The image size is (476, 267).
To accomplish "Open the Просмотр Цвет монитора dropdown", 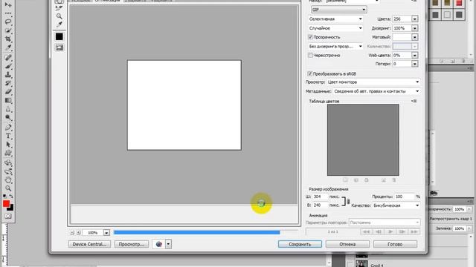I will click(373, 82).
